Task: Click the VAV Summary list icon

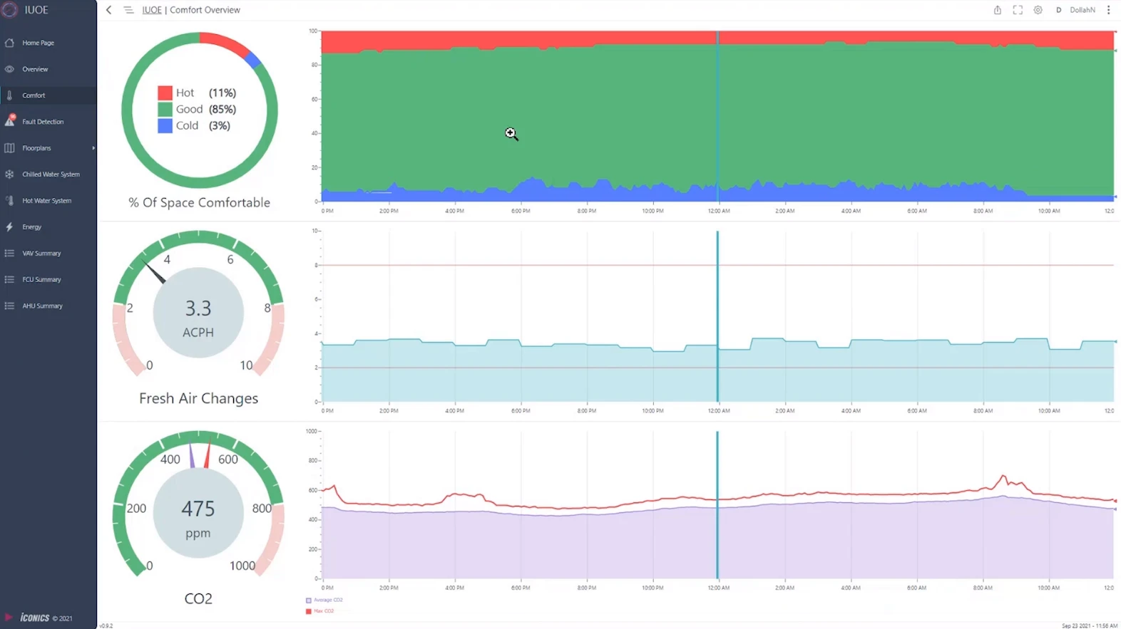Action: coord(9,254)
